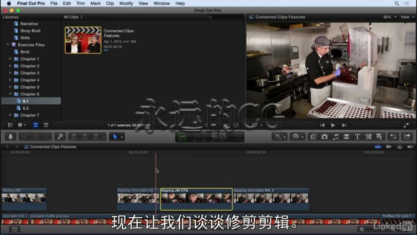Open the All Clips filter dropdown
The height and width of the screenshot is (235, 417).
pyautogui.click(x=73, y=17)
